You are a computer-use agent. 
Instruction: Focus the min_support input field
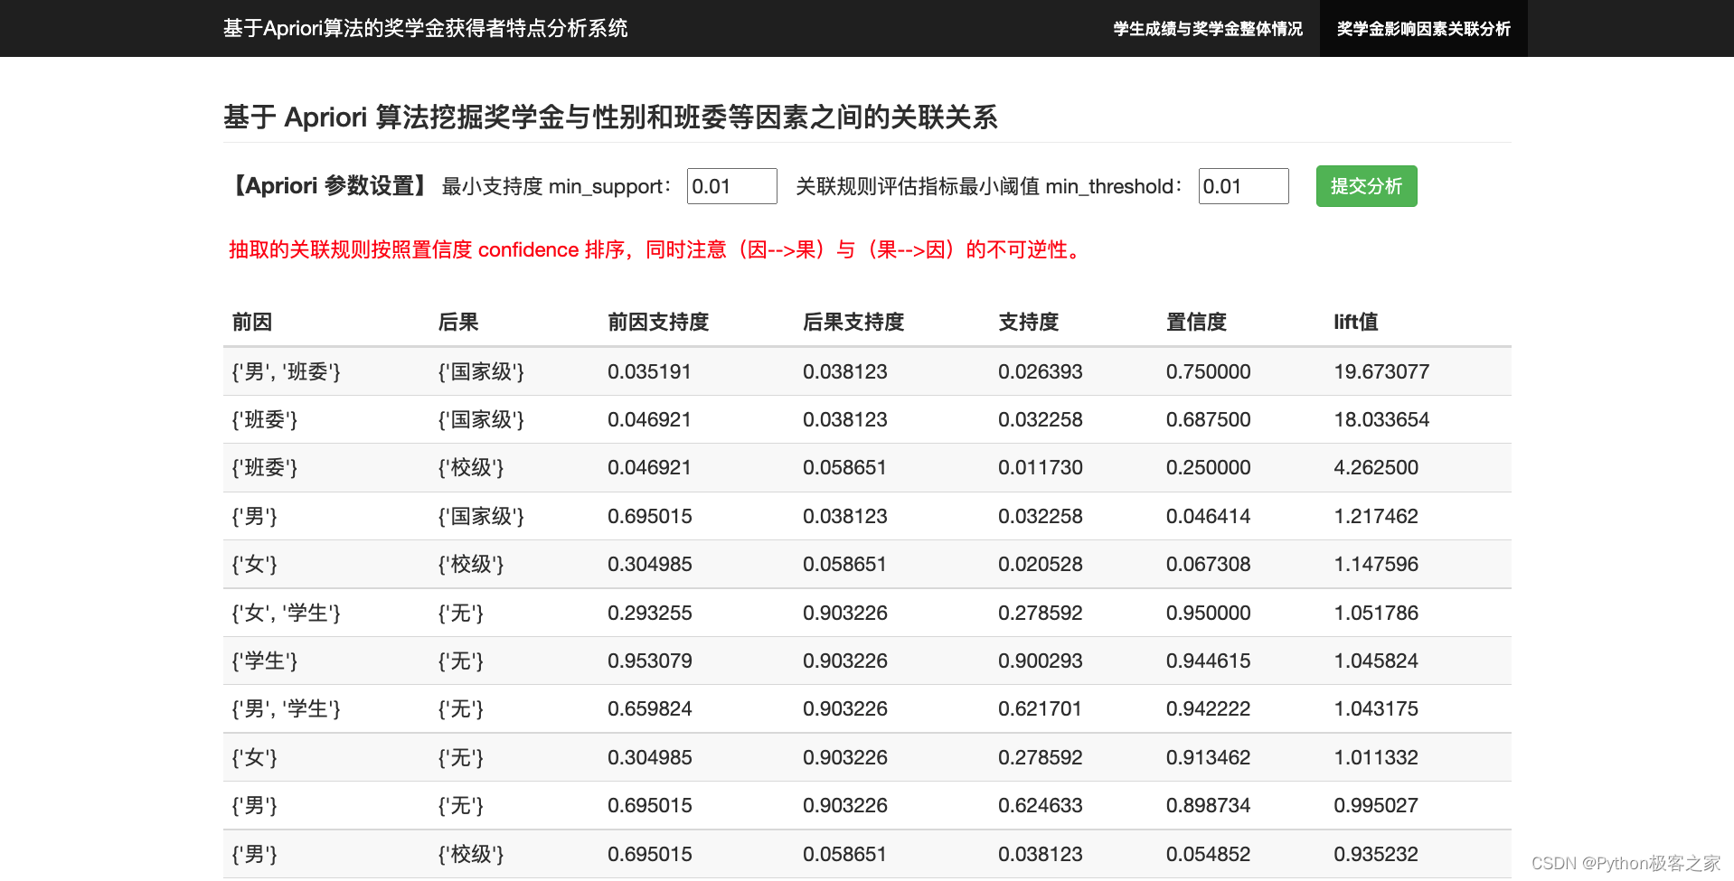pos(731,186)
